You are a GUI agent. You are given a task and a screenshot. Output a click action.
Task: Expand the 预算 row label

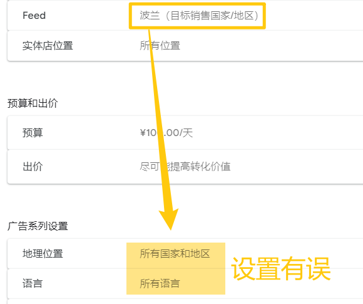[x=33, y=133]
